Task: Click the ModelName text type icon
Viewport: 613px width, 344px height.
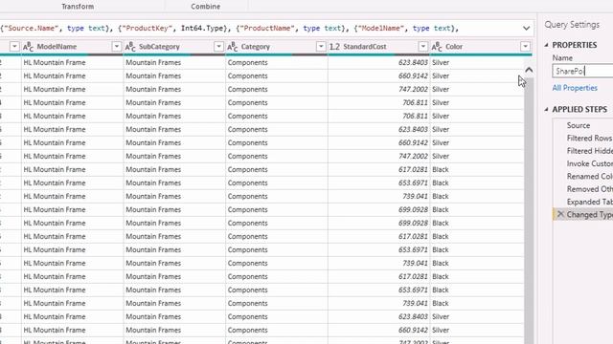Action: (28, 47)
